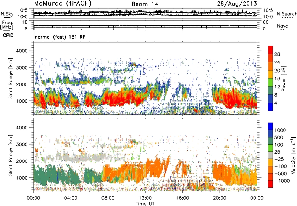This screenshot has height=206, width=297.
Task: Click '4000' on the power panel range axis
Action: point(22,51)
